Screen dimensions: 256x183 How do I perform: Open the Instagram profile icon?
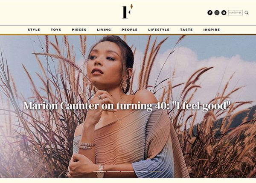pos(217,12)
